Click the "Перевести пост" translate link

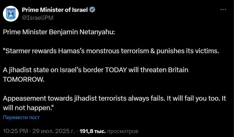pyautogui.click(x=21, y=118)
